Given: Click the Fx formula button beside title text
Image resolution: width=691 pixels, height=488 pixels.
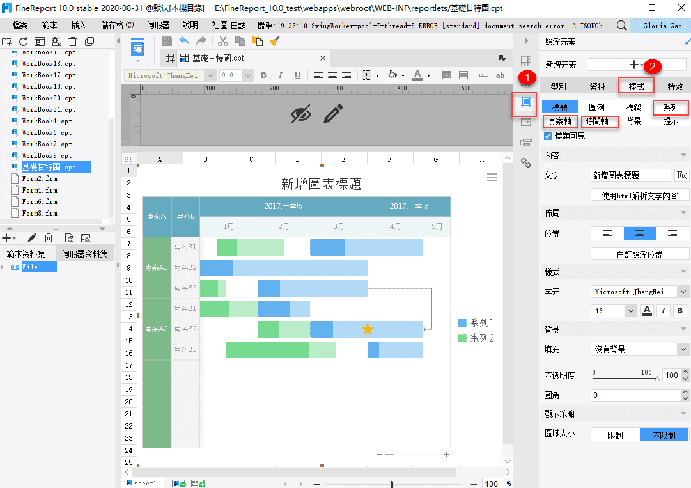Looking at the screenshot, I should 682,175.
